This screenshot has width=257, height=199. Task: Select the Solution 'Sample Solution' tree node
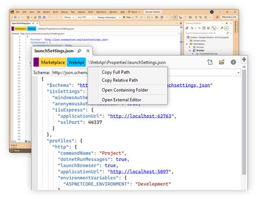pos(208,37)
